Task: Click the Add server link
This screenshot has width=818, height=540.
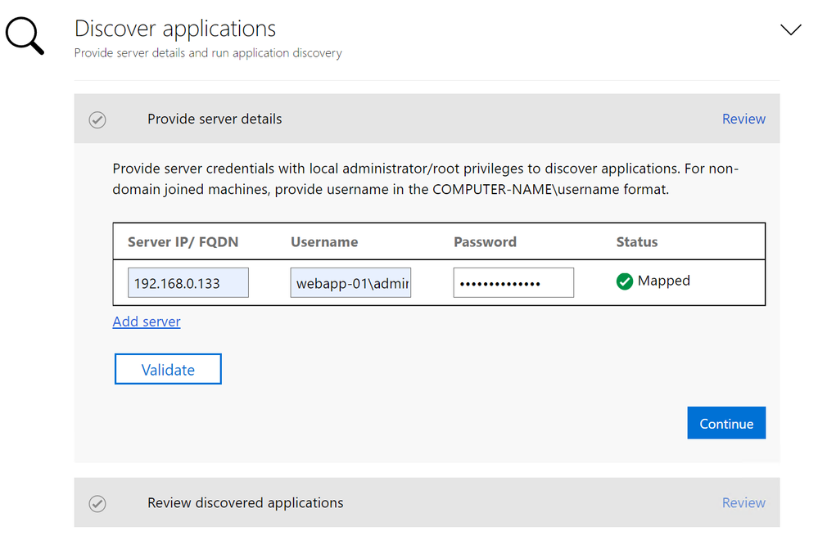Action: (147, 322)
